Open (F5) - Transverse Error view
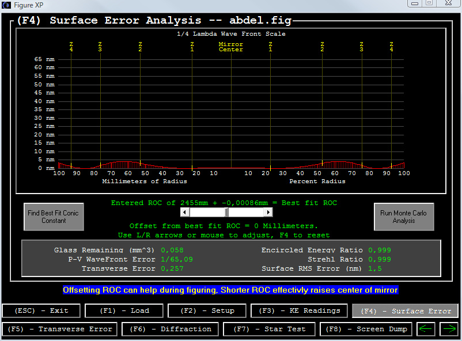Screen dimensions: 462x341 click(59, 329)
